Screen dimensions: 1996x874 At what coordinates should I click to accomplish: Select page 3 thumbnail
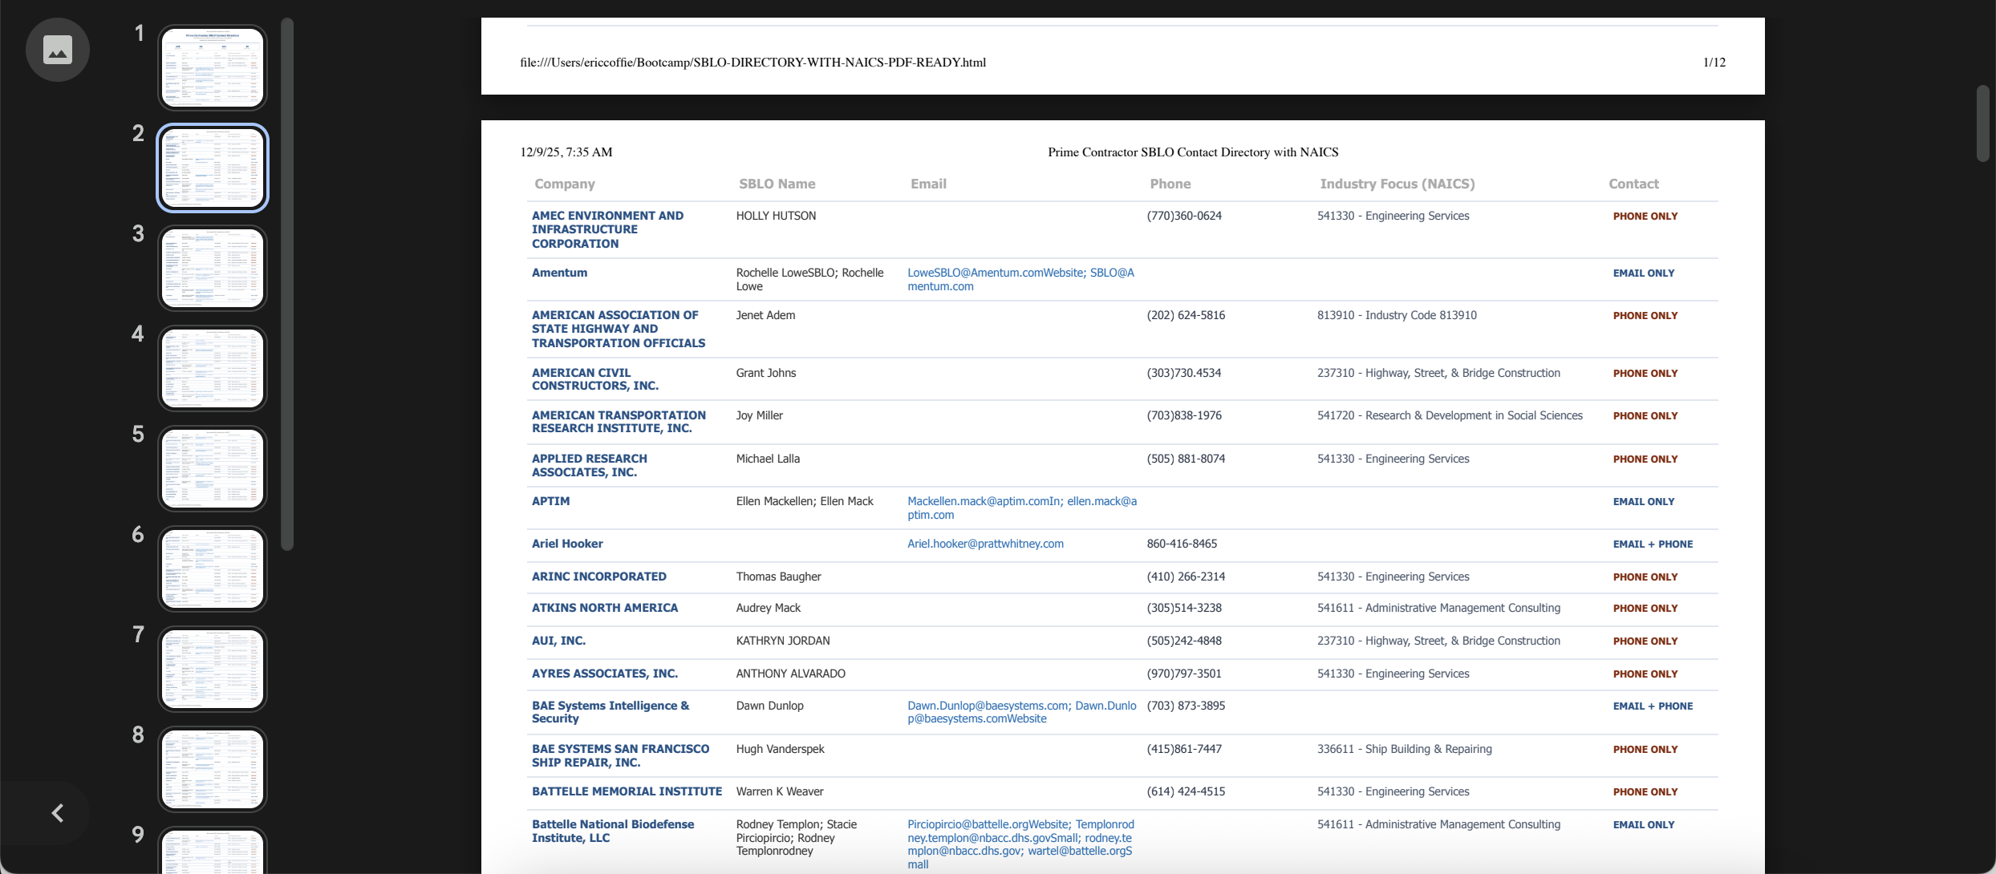click(x=213, y=268)
